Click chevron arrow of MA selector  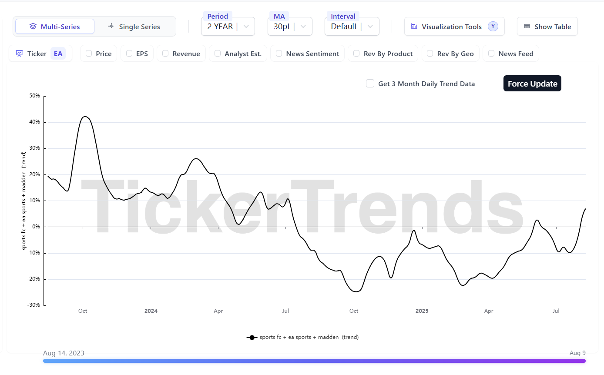point(303,27)
